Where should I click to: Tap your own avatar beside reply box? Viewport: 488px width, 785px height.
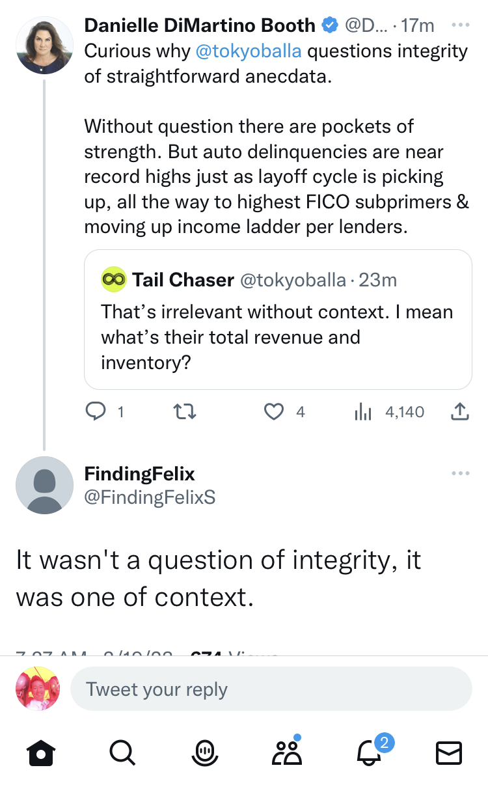38,689
